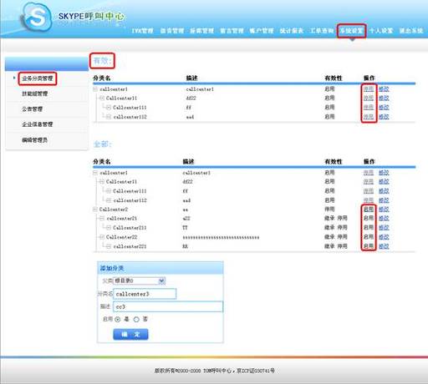Open 编辑管理员 in the sidebar
The height and width of the screenshot is (384, 428).
35,140
